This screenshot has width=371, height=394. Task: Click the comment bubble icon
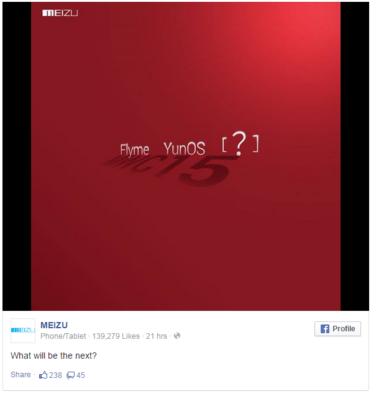[x=70, y=375]
